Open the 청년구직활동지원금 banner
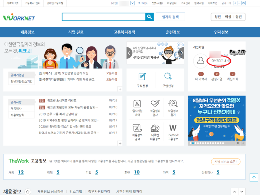260x195 pixels. tap(217, 118)
